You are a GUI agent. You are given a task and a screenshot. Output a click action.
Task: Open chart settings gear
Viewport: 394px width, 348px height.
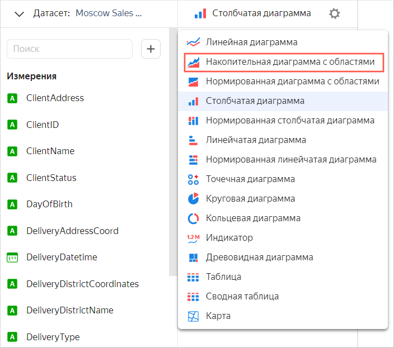[334, 13]
